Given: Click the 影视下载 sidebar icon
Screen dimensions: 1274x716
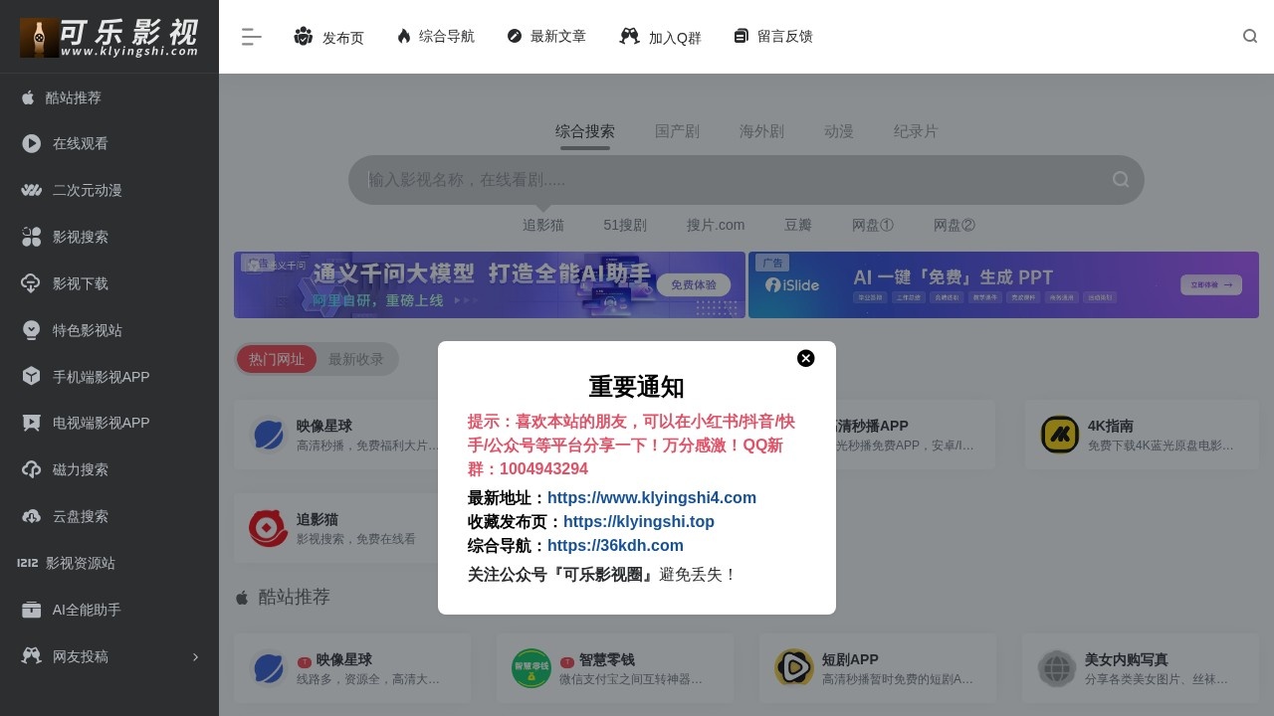Looking at the screenshot, I should (x=31, y=283).
